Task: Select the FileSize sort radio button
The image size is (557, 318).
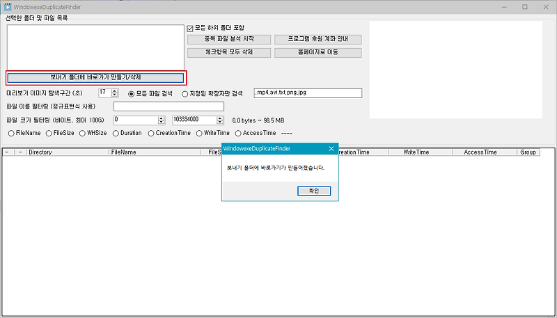Action: [49, 134]
